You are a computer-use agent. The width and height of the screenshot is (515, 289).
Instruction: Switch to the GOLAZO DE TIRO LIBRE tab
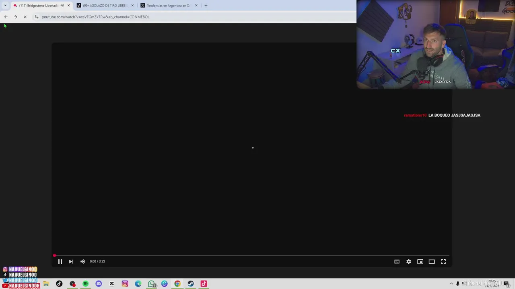pos(105,6)
